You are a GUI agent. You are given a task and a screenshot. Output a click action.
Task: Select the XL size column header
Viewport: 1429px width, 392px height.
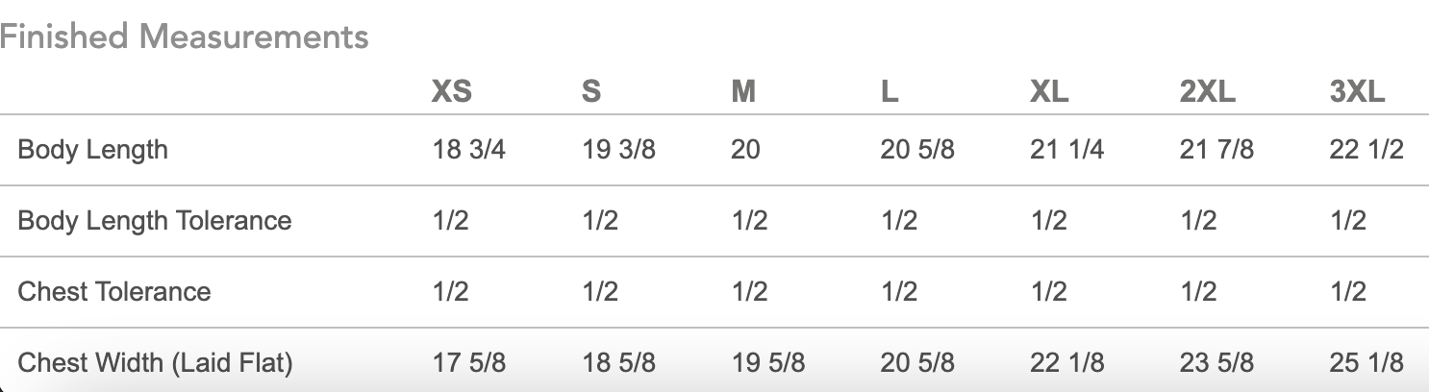pos(1049,92)
